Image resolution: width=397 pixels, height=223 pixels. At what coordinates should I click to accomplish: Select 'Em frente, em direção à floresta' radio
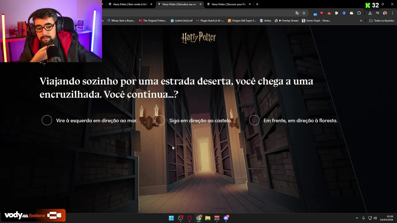254,120
